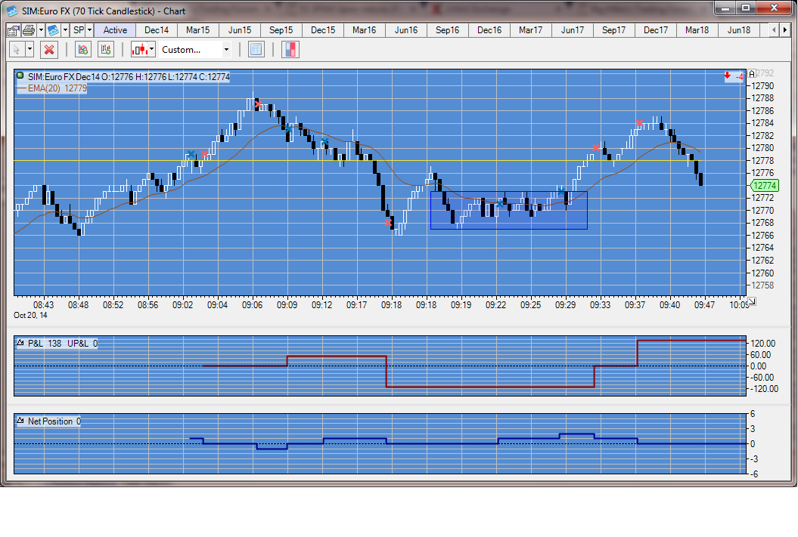This screenshot has height=537, width=798.
Task: Click the data table grid icon
Action: [256, 50]
